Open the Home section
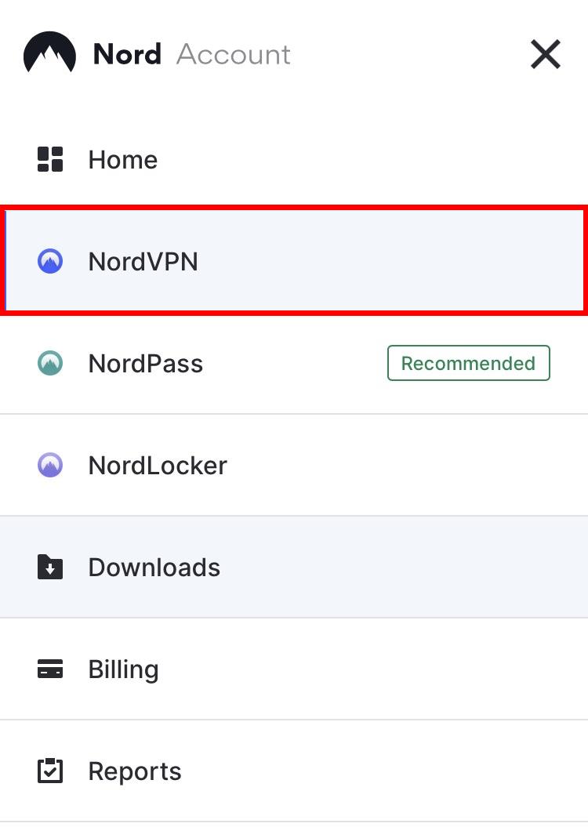The image size is (588, 838). 122,159
